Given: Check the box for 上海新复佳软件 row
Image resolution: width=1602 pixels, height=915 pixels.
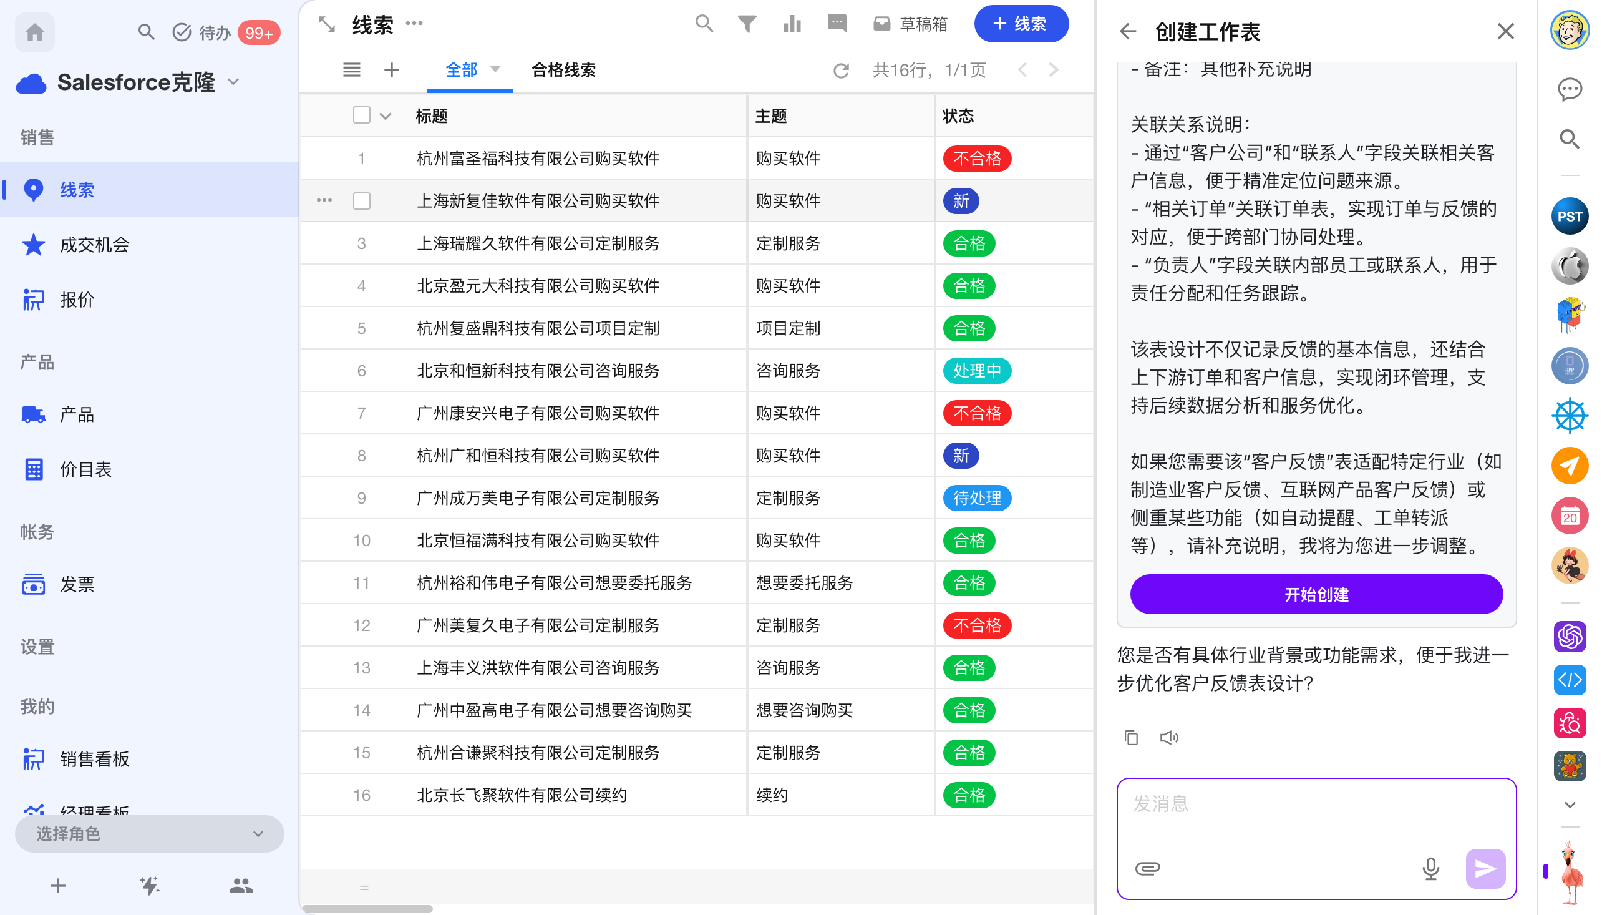Looking at the screenshot, I should click(361, 200).
